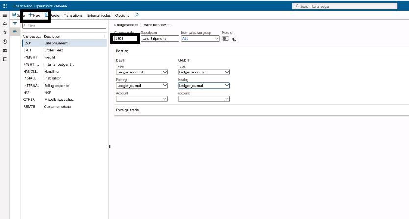Select the INTERNAL Selling expense row
The height and width of the screenshot is (219, 409).
(64, 86)
